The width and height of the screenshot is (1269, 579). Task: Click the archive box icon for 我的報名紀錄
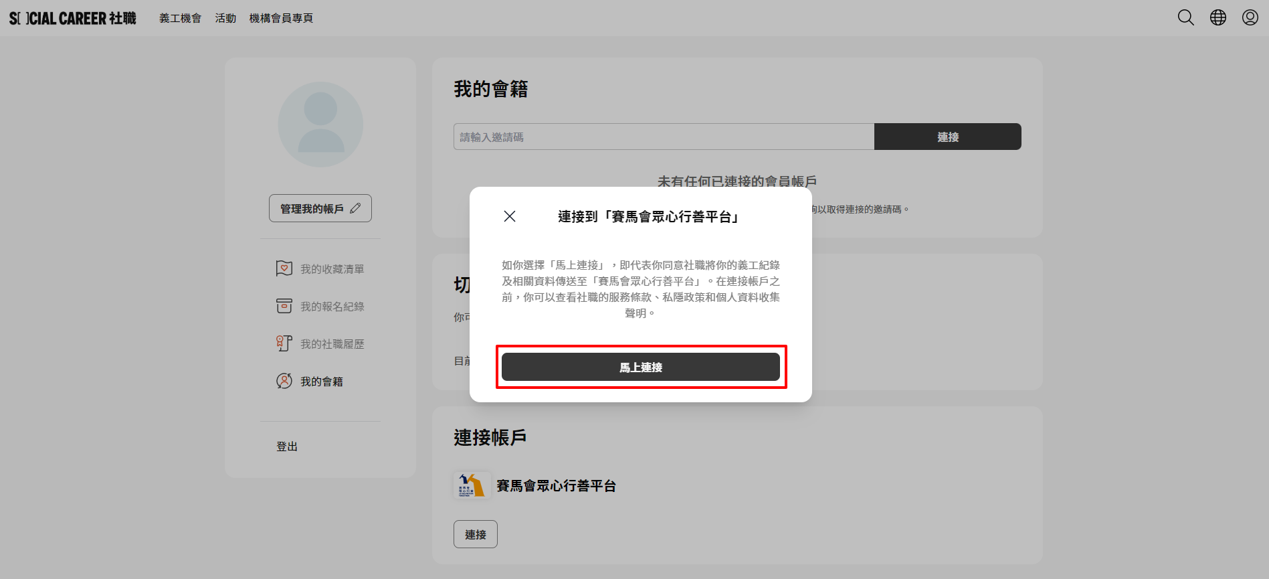pyautogui.click(x=284, y=306)
